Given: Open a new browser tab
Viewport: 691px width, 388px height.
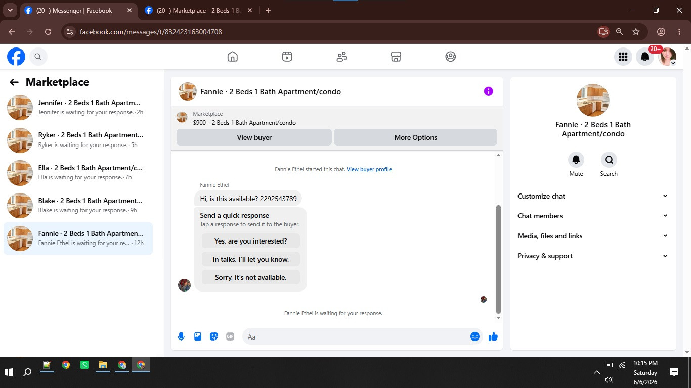Looking at the screenshot, I should point(268,10).
